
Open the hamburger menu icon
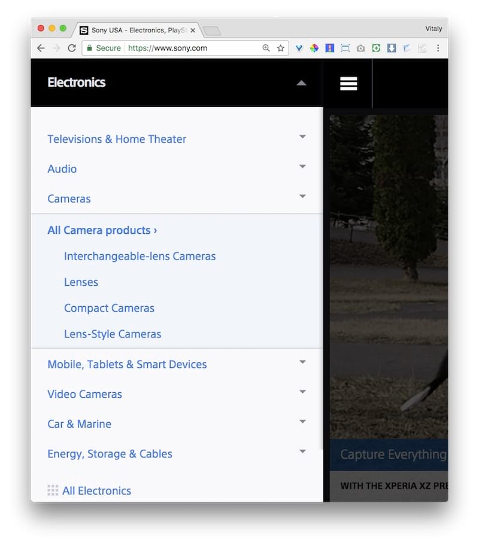pyautogui.click(x=348, y=83)
